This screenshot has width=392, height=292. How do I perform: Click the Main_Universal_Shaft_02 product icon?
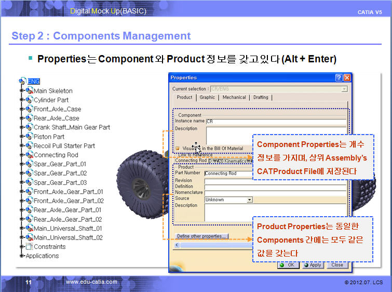click(x=29, y=237)
